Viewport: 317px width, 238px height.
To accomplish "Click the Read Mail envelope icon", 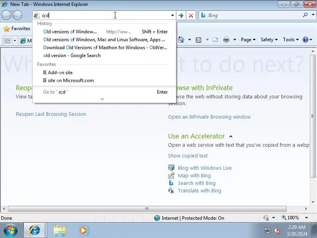I will (215, 40).
